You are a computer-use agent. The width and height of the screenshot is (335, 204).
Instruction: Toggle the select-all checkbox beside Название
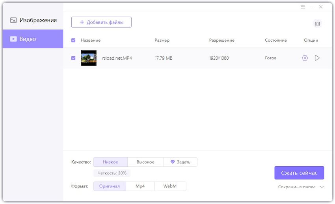73,40
